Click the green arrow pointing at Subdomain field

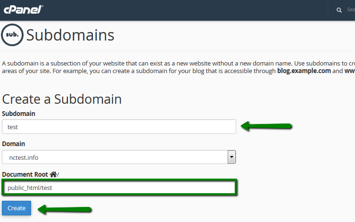click(267, 126)
